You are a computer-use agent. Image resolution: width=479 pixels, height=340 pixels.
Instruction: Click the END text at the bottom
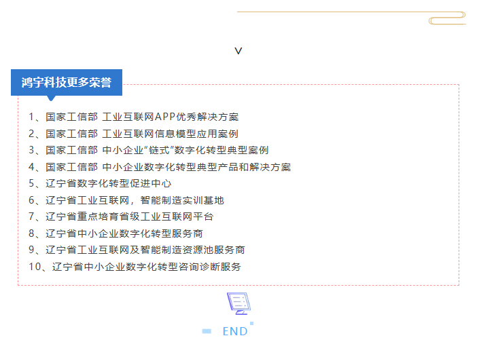pos(235,331)
